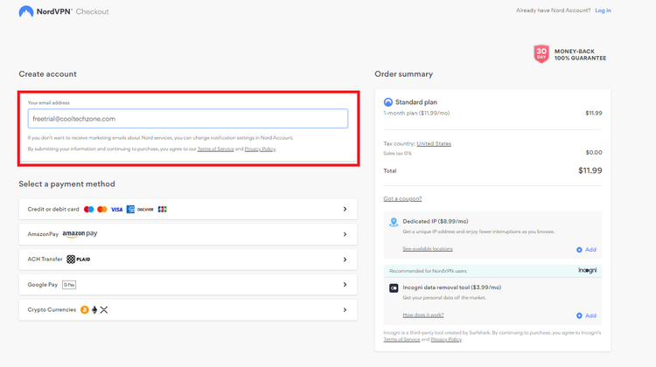Screen dimensions: 656x367
Task: Expand the AmazonPay row chevron
Action: pos(345,234)
